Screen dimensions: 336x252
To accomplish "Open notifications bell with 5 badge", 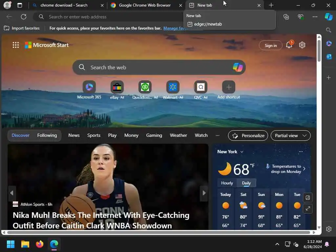I will (289, 45).
